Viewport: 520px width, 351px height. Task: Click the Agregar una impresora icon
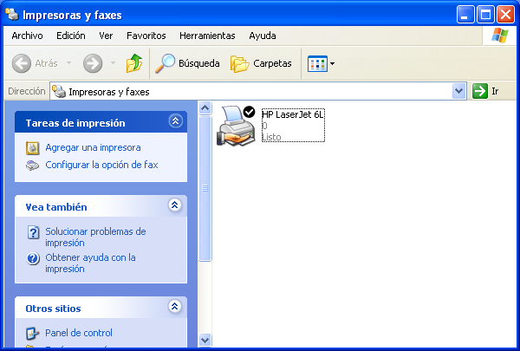click(x=33, y=147)
